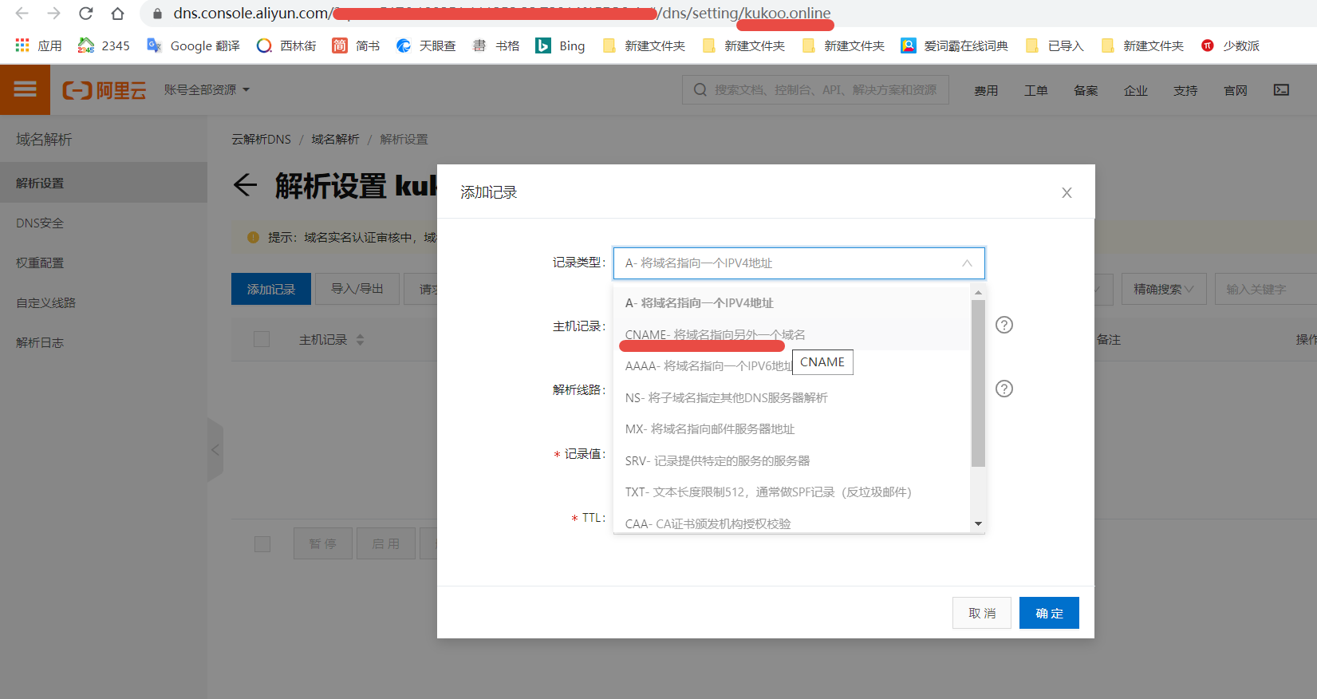This screenshot has width=1317, height=699.
Task: Open 自定义线路 in sidebar
Action: (x=104, y=302)
